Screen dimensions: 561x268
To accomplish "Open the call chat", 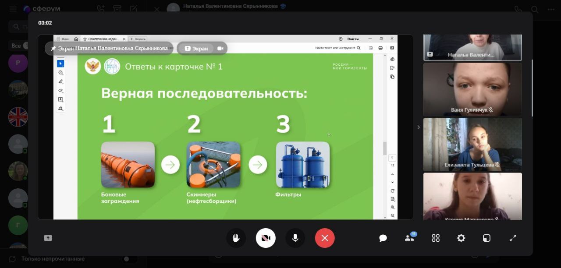I will [383, 238].
